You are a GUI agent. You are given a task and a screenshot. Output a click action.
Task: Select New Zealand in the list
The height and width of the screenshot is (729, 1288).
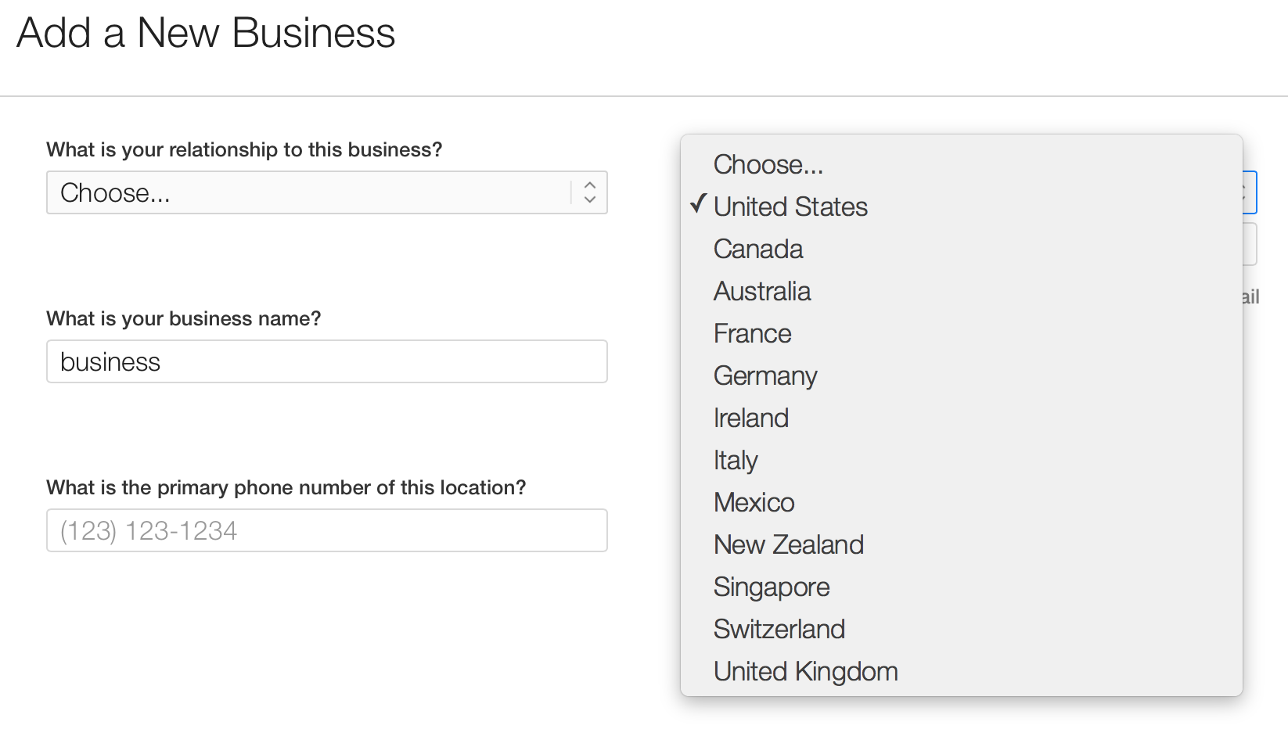tap(788, 544)
